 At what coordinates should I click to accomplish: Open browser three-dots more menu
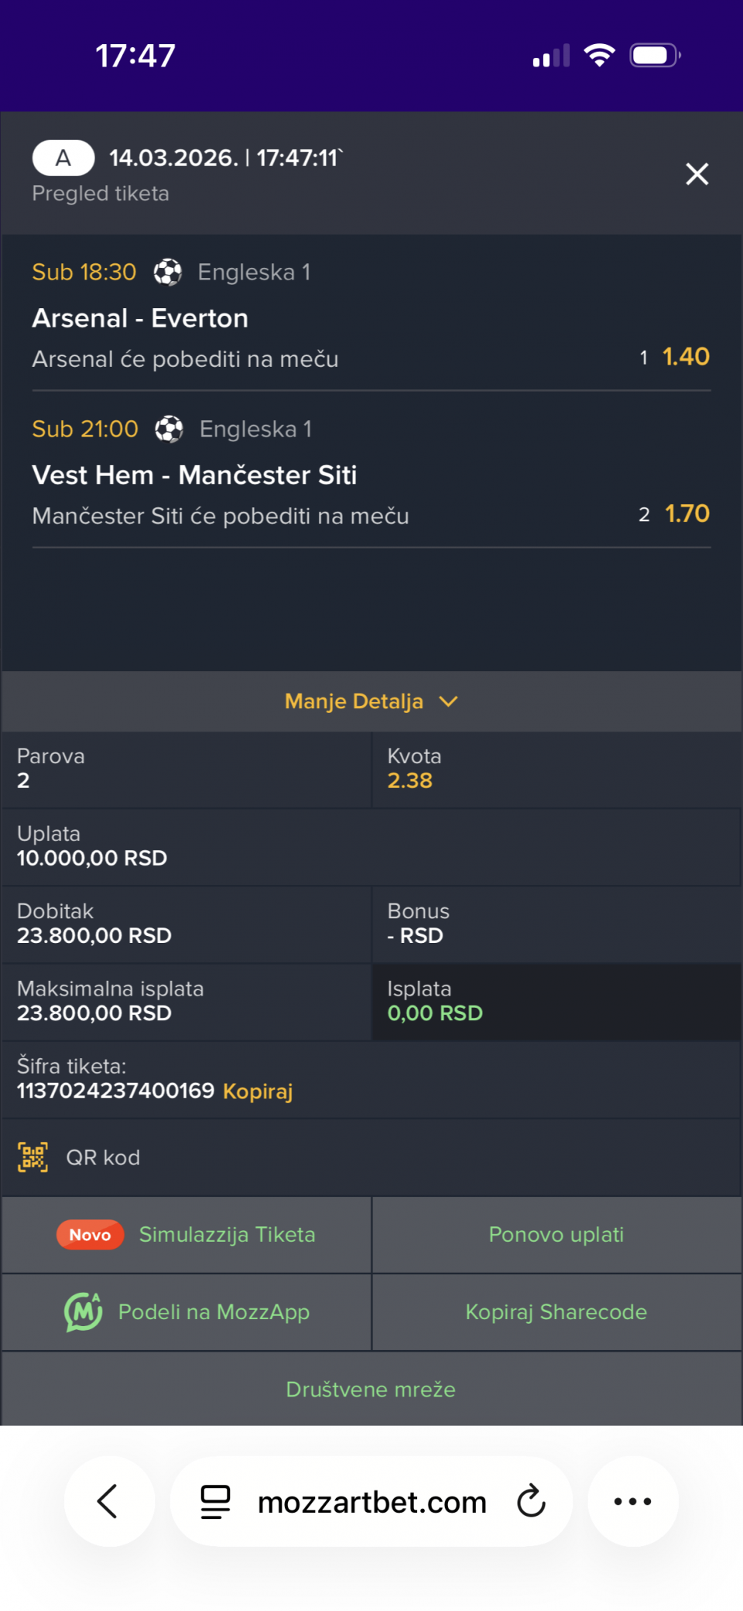pyautogui.click(x=632, y=1502)
